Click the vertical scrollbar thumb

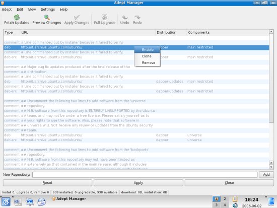point(271,78)
